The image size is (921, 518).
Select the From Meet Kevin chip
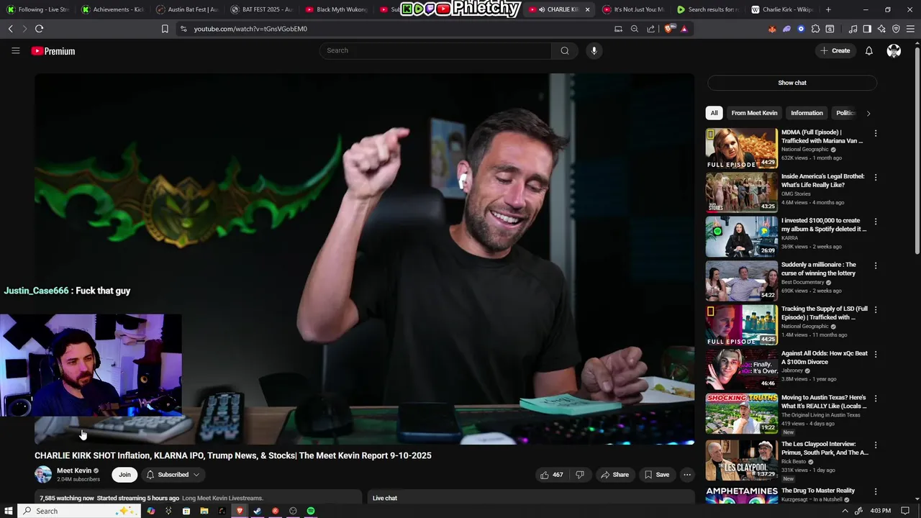pos(754,113)
